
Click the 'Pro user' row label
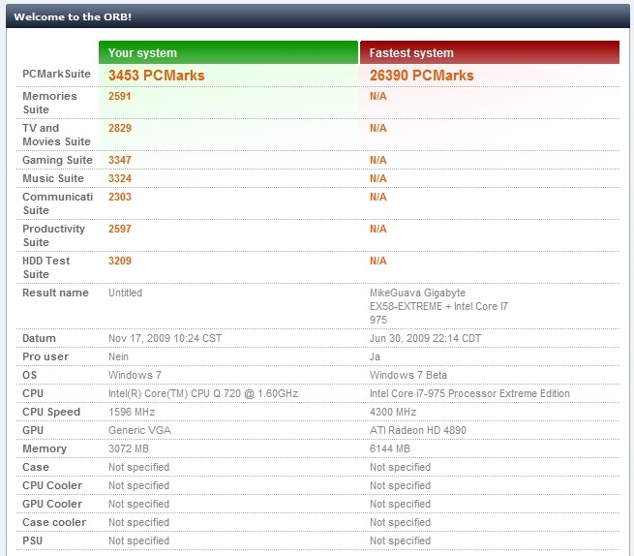[45, 356]
